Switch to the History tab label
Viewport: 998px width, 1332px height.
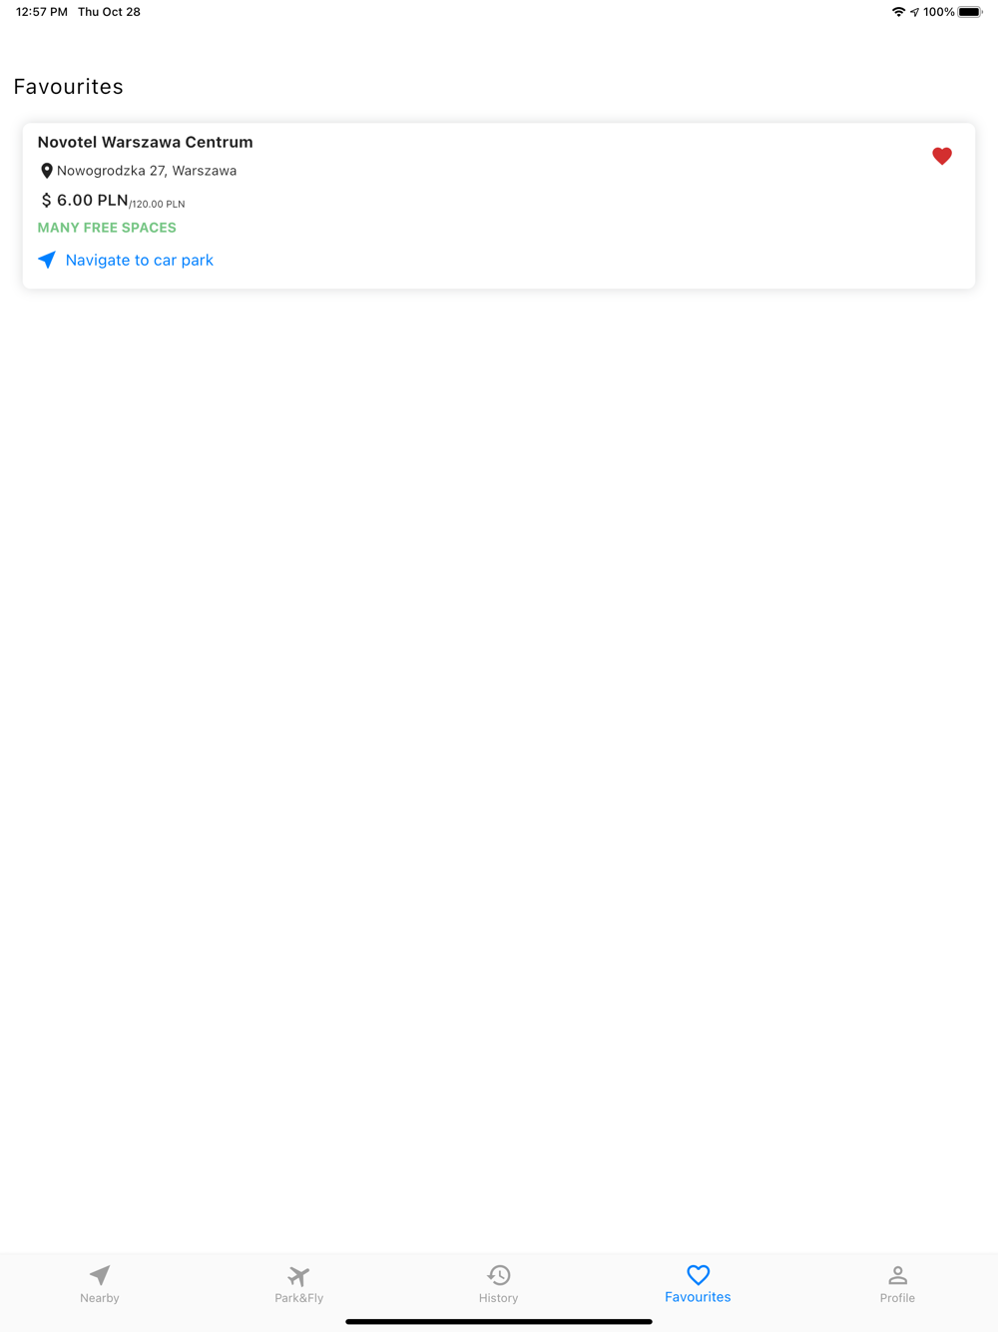click(499, 1298)
